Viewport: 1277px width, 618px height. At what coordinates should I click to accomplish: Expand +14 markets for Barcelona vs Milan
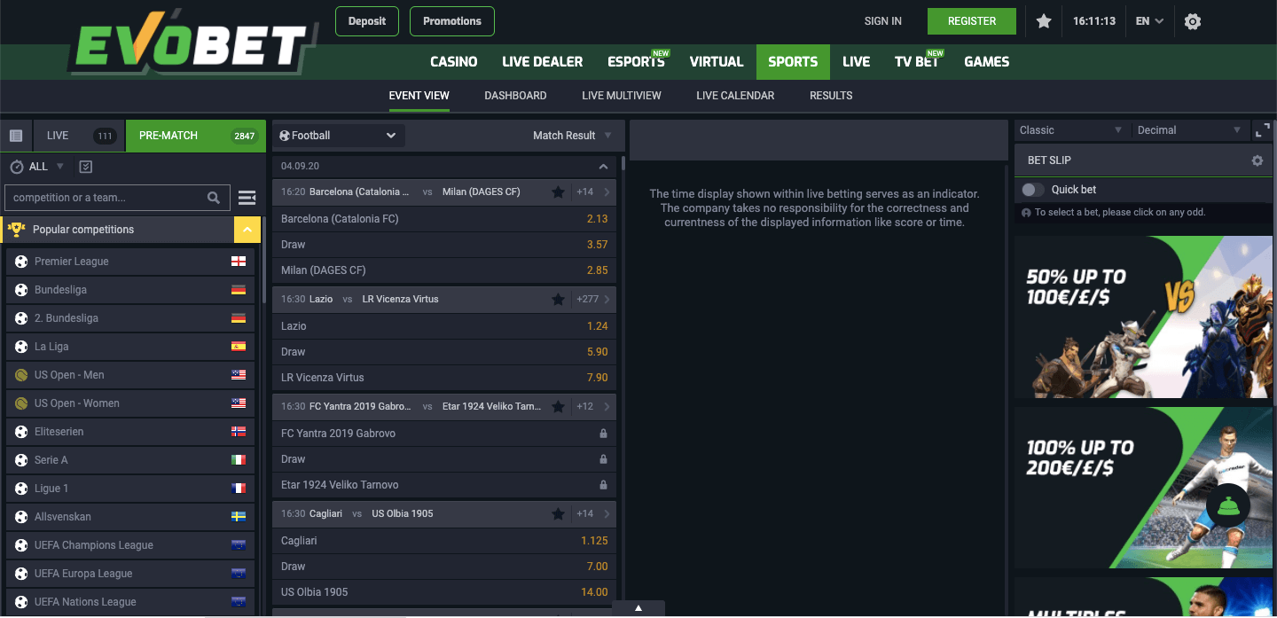593,192
